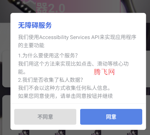The height and width of the screenshot is (135, 150).
Task: Tap the dimmed upper card left of dialog
Action: point(6,69)
